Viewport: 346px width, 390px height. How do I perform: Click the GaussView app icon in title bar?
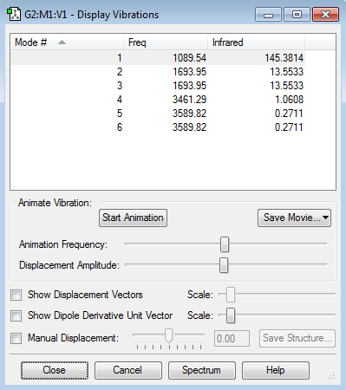14,14
